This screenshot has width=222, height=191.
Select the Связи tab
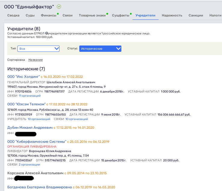pos(68,15)
